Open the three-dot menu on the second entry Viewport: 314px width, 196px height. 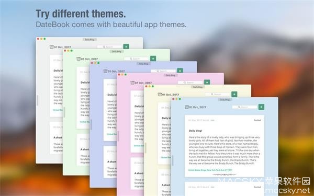212,187
